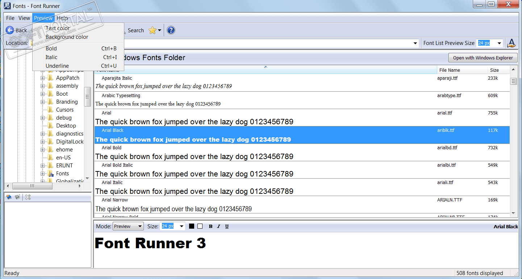The image size is (522, 279).
Task: Click the yellow star favorites icon
Action: pyautogui.click(x=153, y=30)
